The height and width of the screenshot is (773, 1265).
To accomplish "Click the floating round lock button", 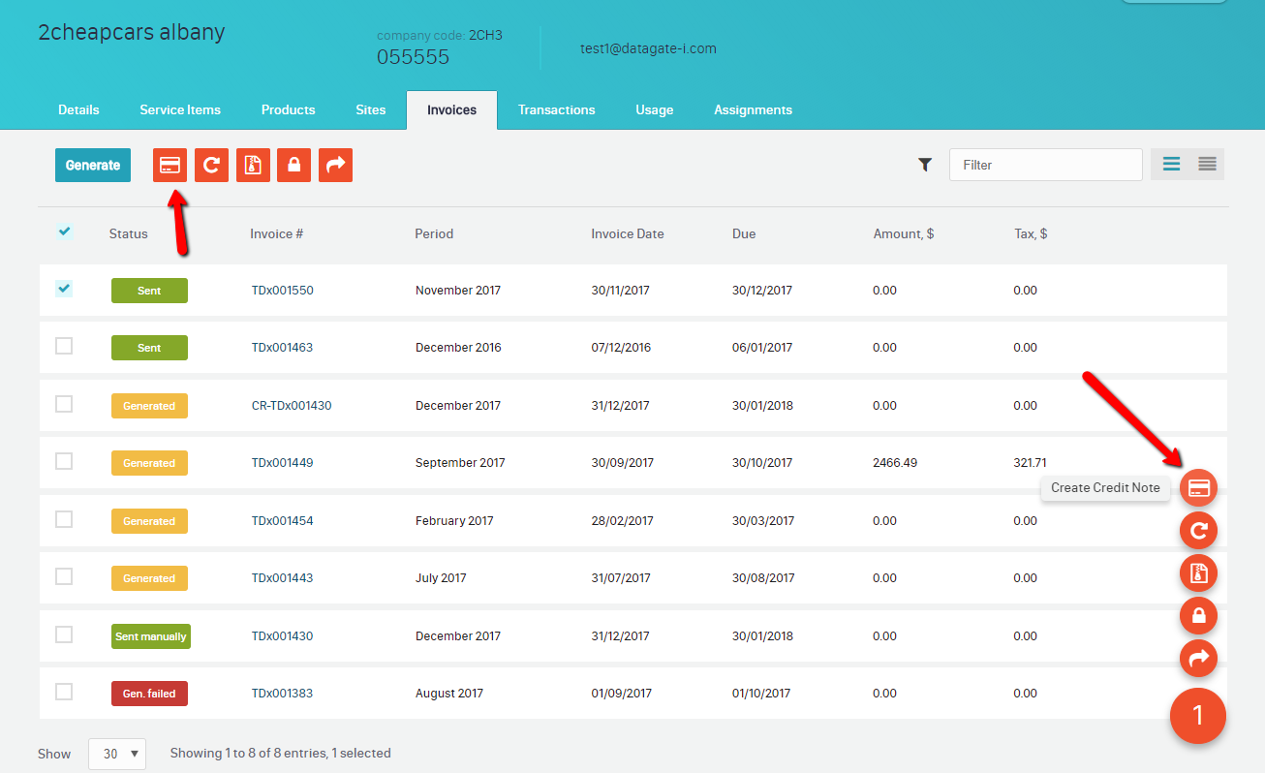I will (1198, 616).
